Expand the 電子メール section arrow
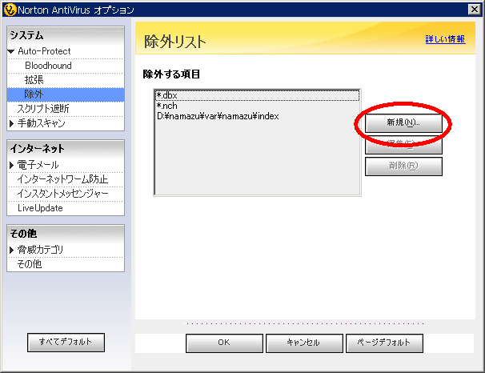The image size is (485, 373). tap(11, 165)
